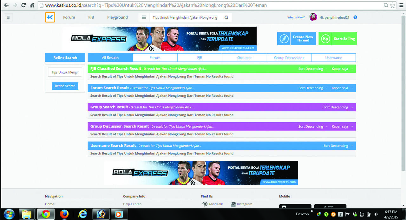Screen dimensions: 406x220
Task: Open Sort Descending dropdown in Group Search Result
Action: [x=338, y=107]
